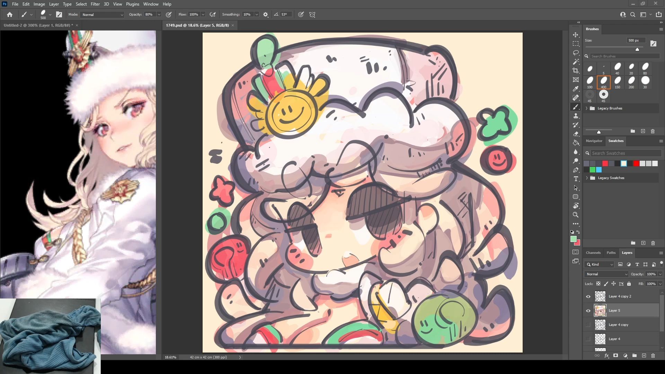The height and width of the screenshot is (374, 665).
Task: Enable airbrush-style build-up
Action: click(213, 15)
